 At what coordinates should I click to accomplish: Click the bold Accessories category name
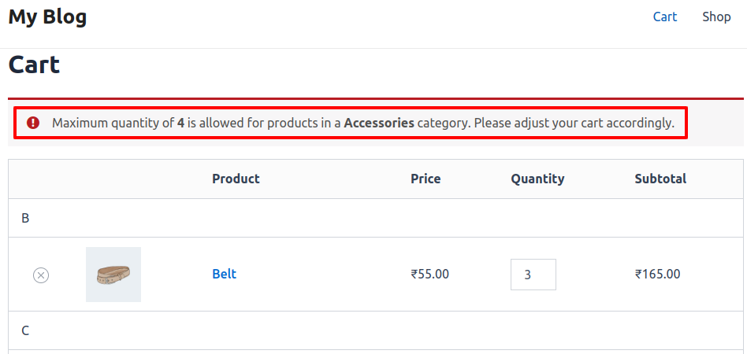pos(379,123)
